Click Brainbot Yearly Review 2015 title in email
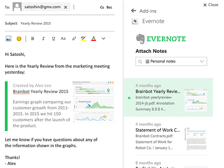224x168 pixels. coord(41,91)
